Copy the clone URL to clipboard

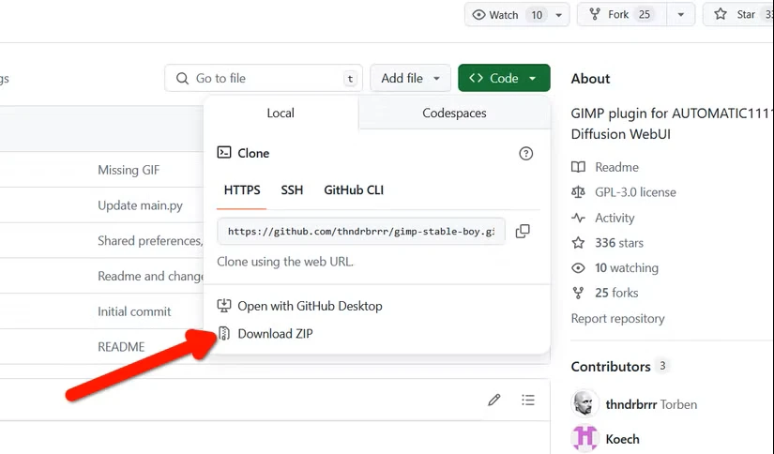click(523, 231)
